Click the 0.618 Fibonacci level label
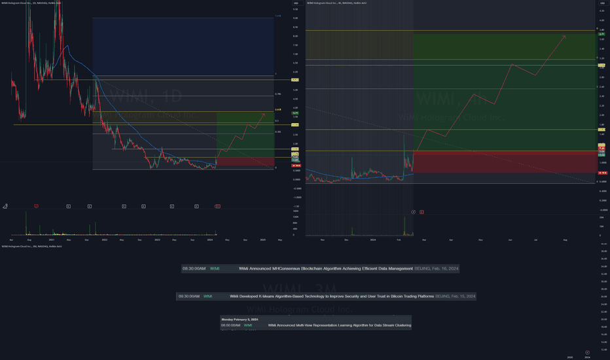This screenshot has height=360, width=610. 278,110
